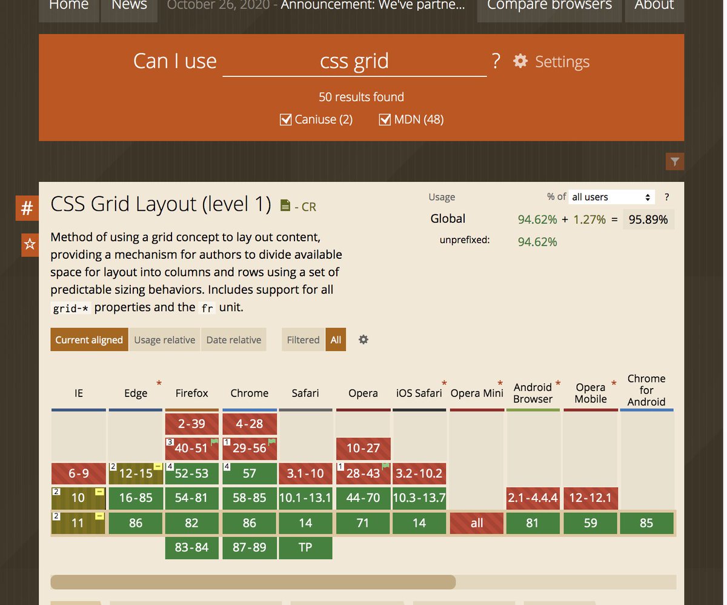Click the yellow note flag on IE 10
The width and height of the screenshot is (727, 605).
tap(100, 492)
